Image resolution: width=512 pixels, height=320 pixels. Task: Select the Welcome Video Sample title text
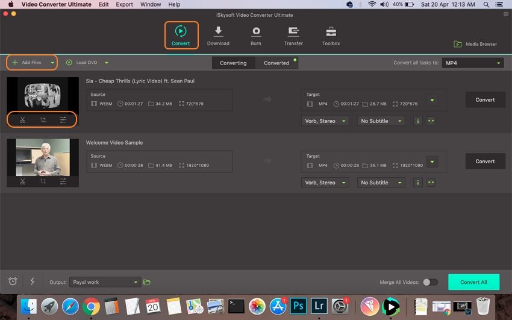pos(114,143)
